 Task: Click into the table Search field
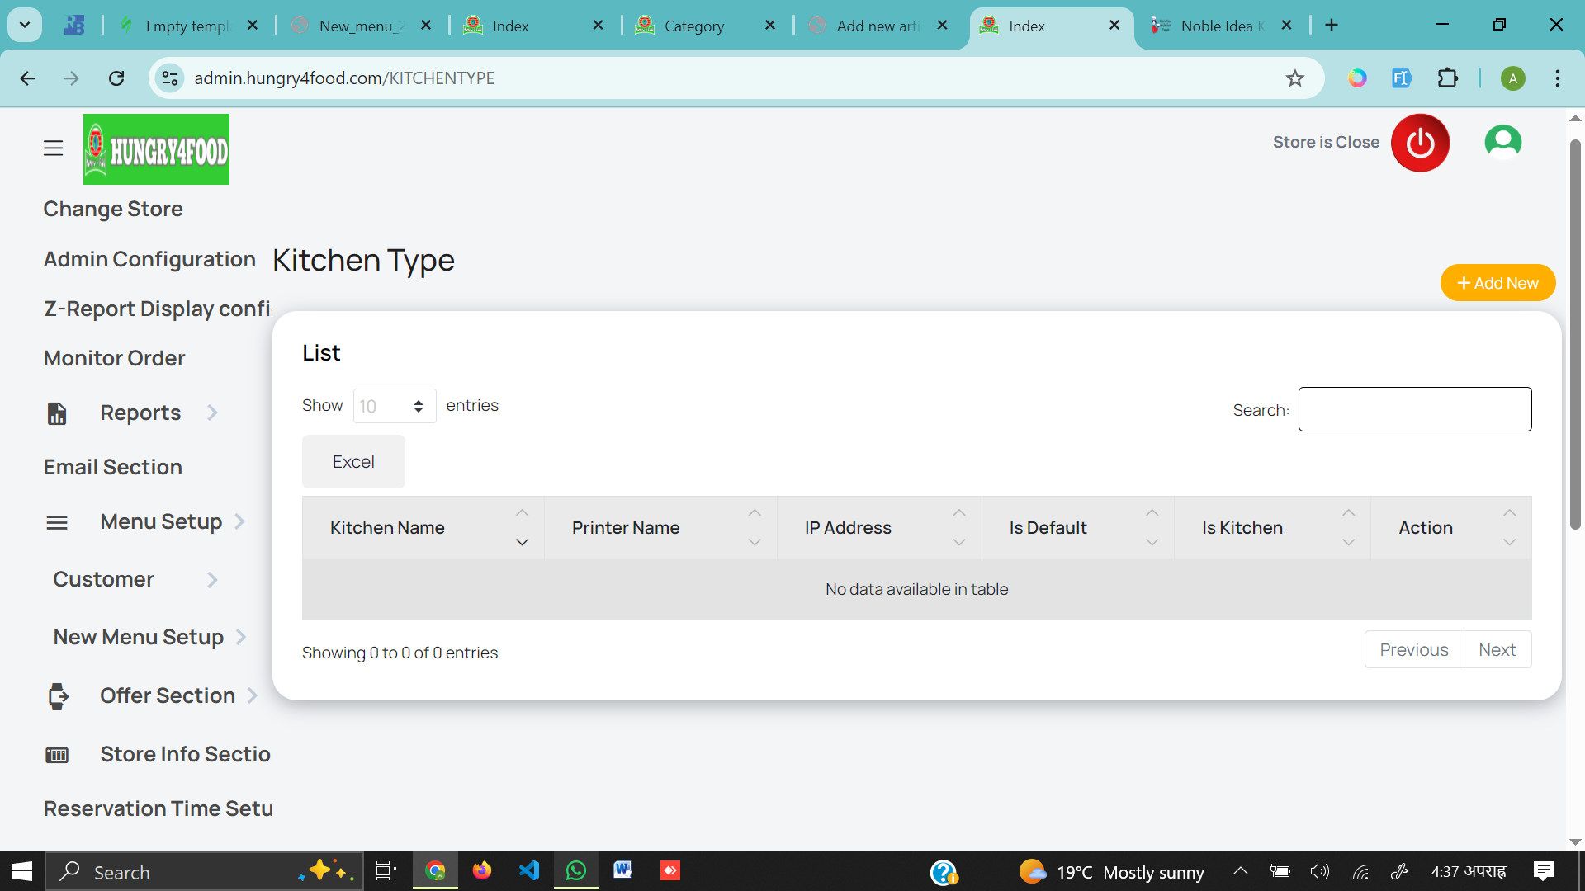point(1414,410)
